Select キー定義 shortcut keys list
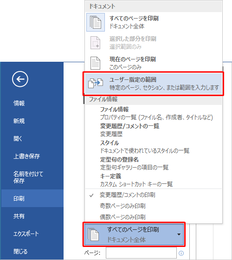Viewport: 232px width, 260px height. click(x=136, y=180)
